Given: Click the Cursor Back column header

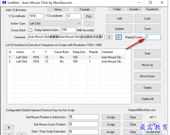Looking at the screenshot, I should [62, 52].
